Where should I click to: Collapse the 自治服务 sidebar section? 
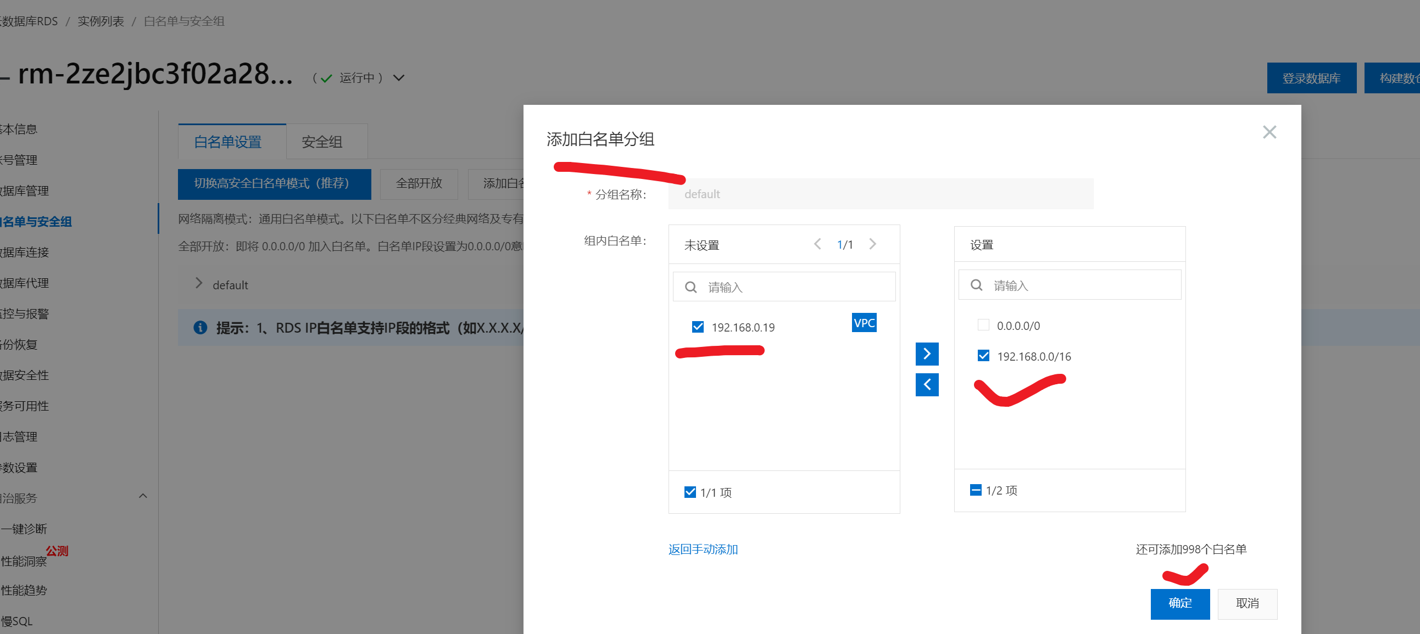click(x=143, y=496)
